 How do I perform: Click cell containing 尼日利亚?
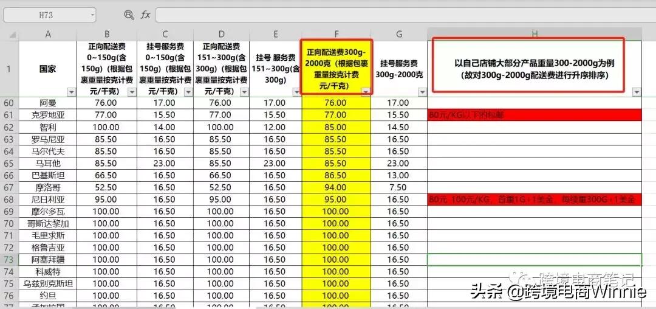[47, 200]
